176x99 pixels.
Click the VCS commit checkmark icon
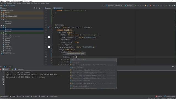tap(159, 5)
